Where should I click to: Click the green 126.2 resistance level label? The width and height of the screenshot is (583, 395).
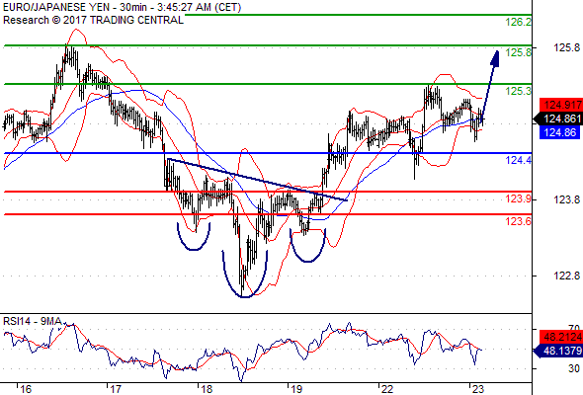tap(519, 23)
